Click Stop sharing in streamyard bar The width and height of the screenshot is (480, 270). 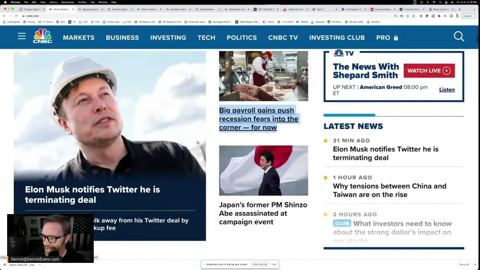[x=259, y=264]
